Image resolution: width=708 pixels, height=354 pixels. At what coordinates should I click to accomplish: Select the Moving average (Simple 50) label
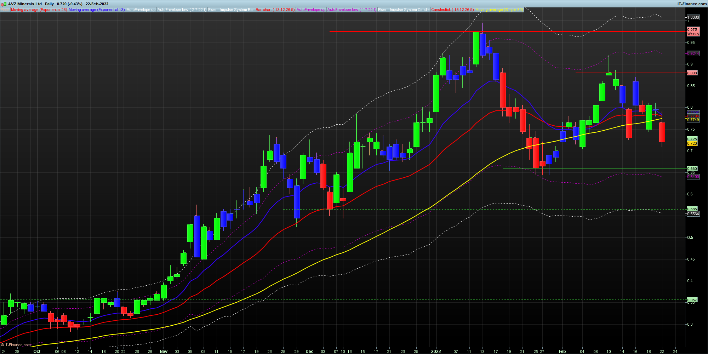pos(499,10)
